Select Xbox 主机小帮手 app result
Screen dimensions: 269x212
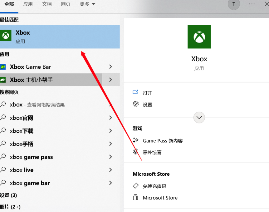tap(51, 80)
